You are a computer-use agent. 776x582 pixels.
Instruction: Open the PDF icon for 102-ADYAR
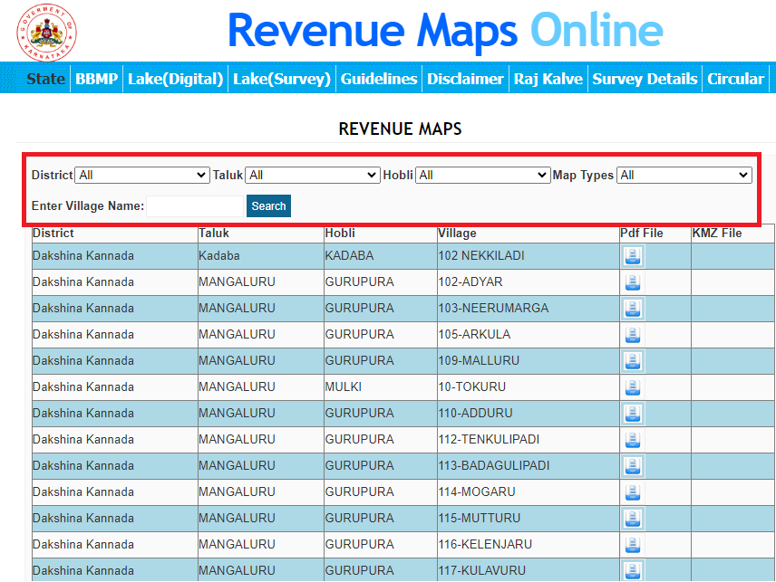click(x=632, y=282)
